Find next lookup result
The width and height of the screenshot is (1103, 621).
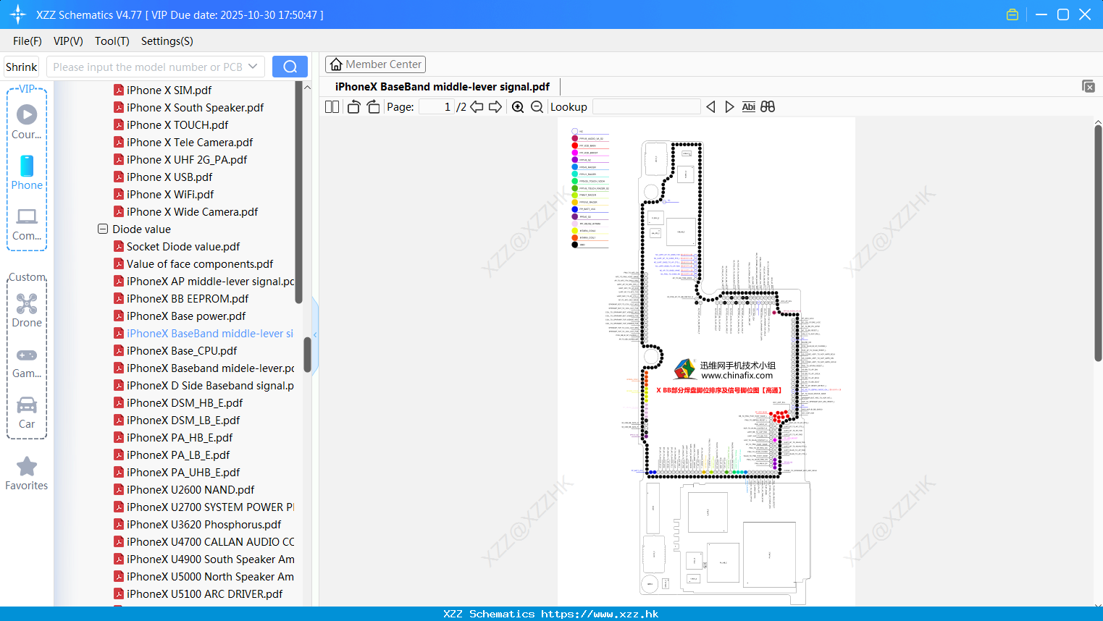point(729,106)
